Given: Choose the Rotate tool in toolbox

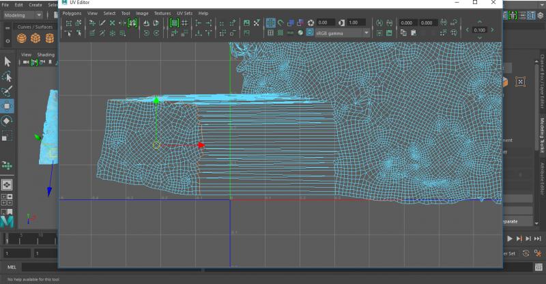Looking at the screenshot, I should [8, 121].
